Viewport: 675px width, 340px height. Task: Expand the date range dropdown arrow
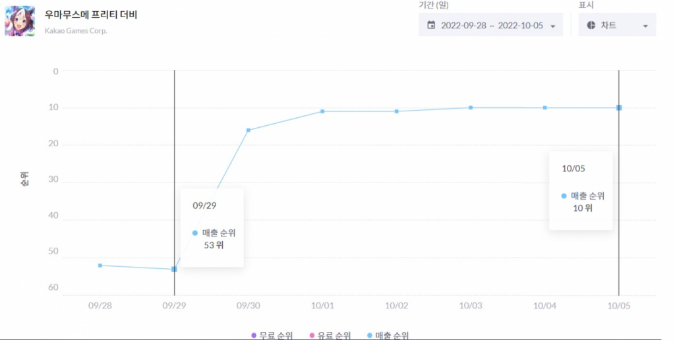[x=552, y=26]
